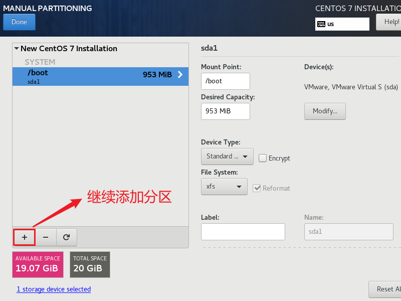The image size is (401, 301).
Task: Click the Done button
Action: pos(19,22)
